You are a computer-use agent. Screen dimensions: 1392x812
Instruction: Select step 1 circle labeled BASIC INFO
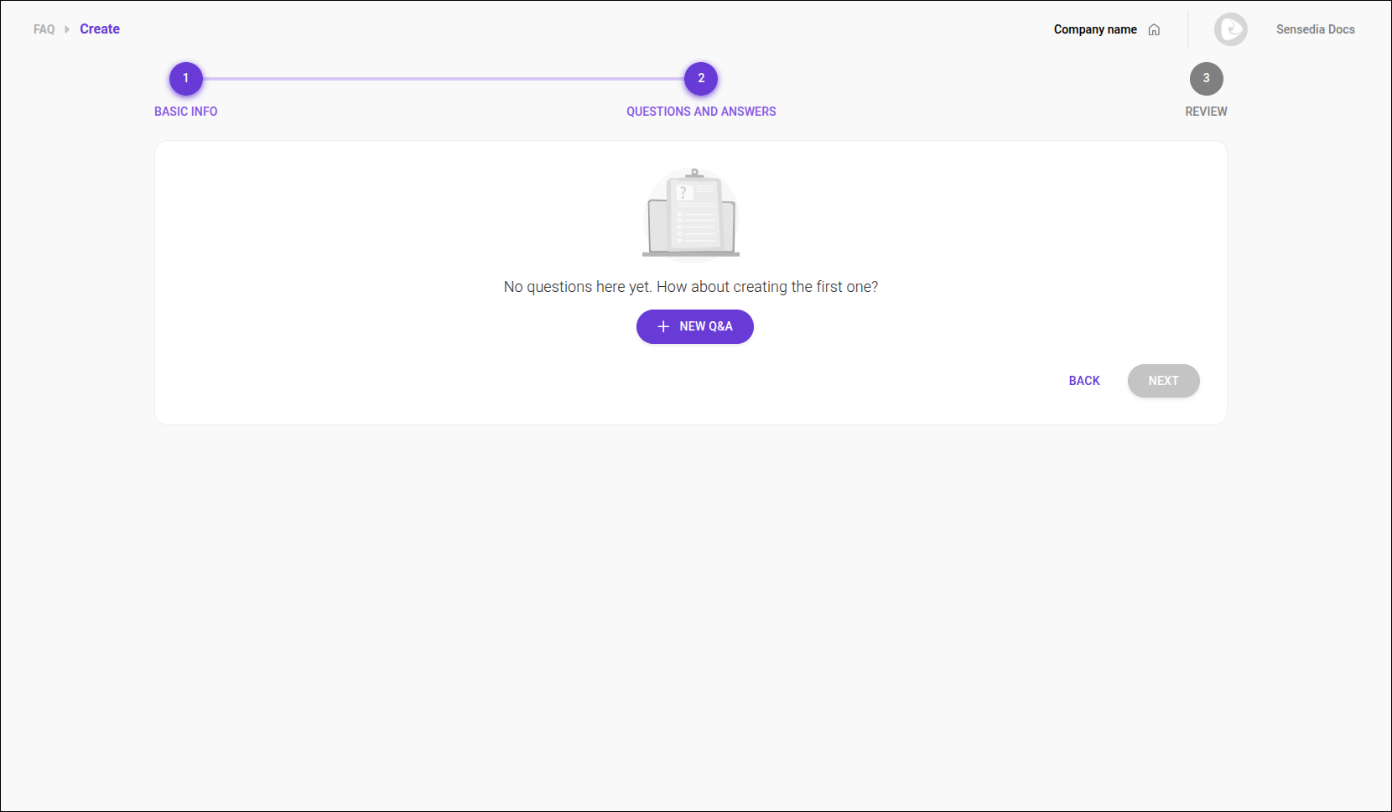tap(185, 78)
